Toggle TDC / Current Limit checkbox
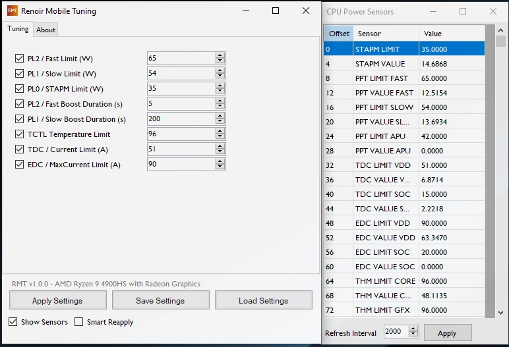Viewport: 509px width, 347px height. point(19,149)
